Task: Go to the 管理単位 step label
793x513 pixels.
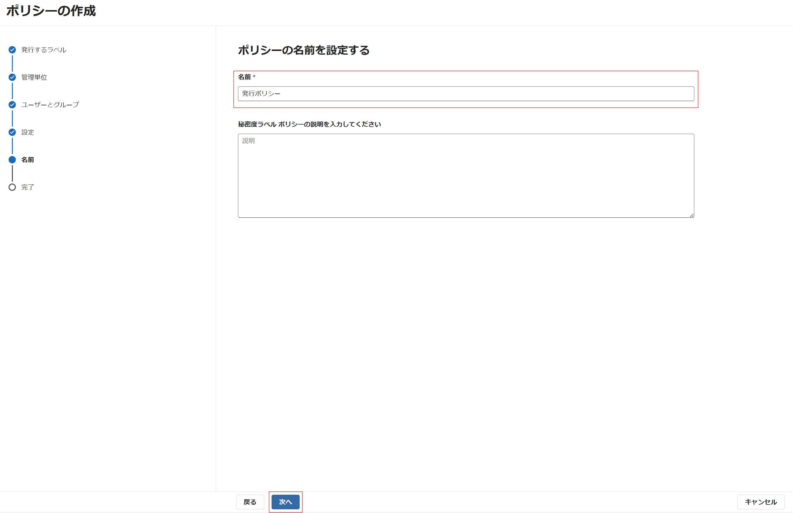Action: click(34, 77)
